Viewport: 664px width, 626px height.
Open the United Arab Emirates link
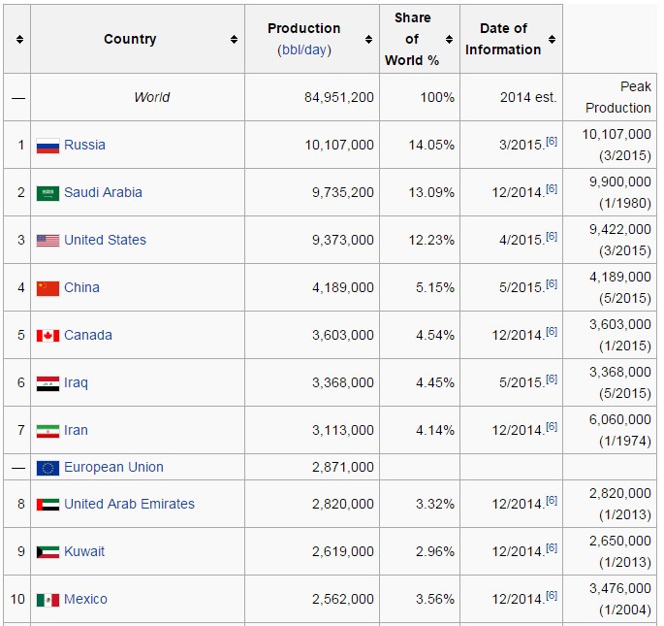pyautogui.click(x=129, y=504)
